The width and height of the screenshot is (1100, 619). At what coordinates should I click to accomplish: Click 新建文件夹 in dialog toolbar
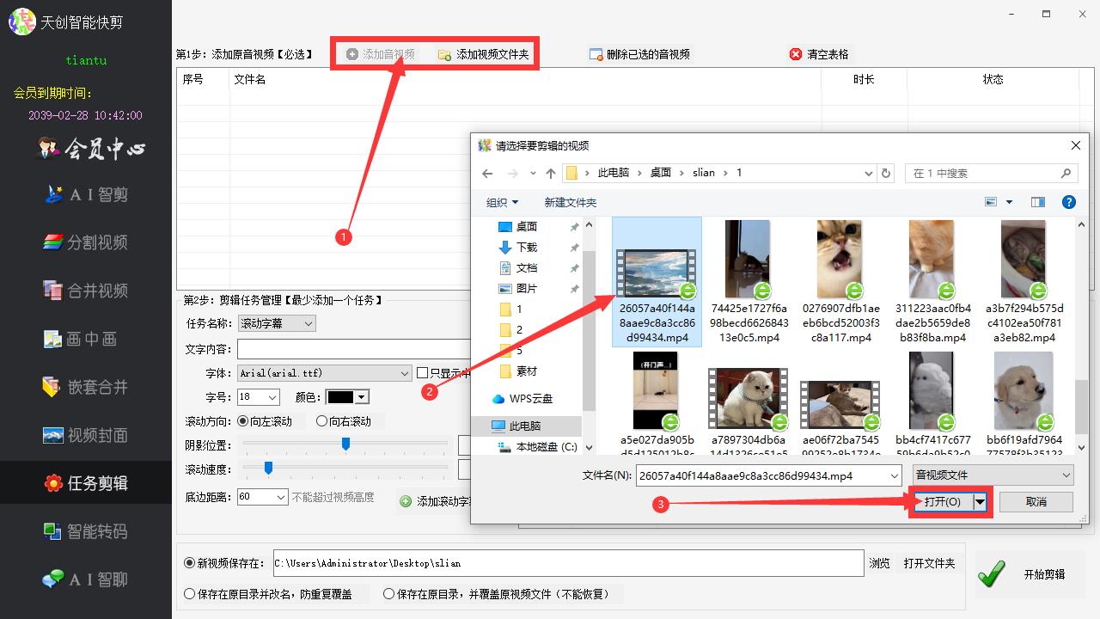coord(571,202)
